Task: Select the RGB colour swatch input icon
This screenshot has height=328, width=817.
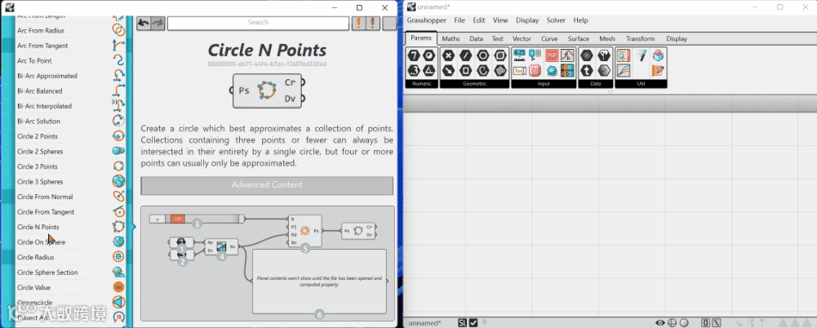Action: pos(552,55)
